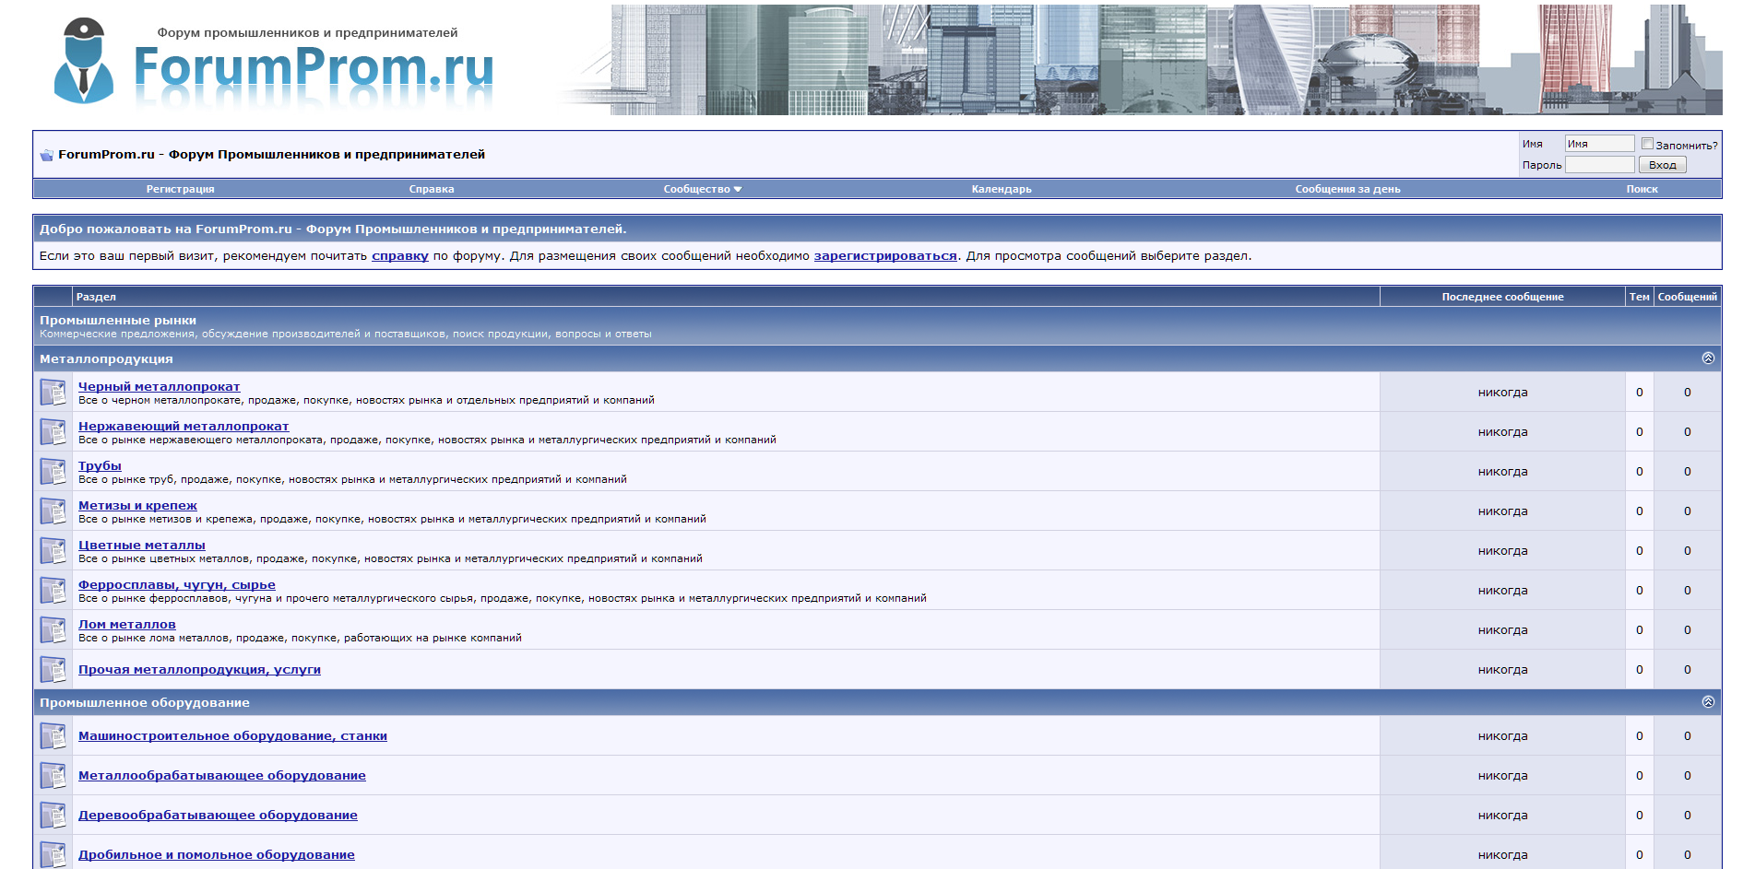Open the зарегистрироваться link
The height and width of the screenshot is (869, 1755).
click(x=884, y=257)
